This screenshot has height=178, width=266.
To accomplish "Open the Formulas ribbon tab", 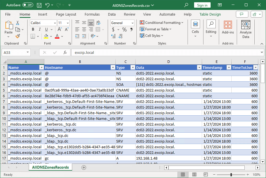I will point(92,14).
